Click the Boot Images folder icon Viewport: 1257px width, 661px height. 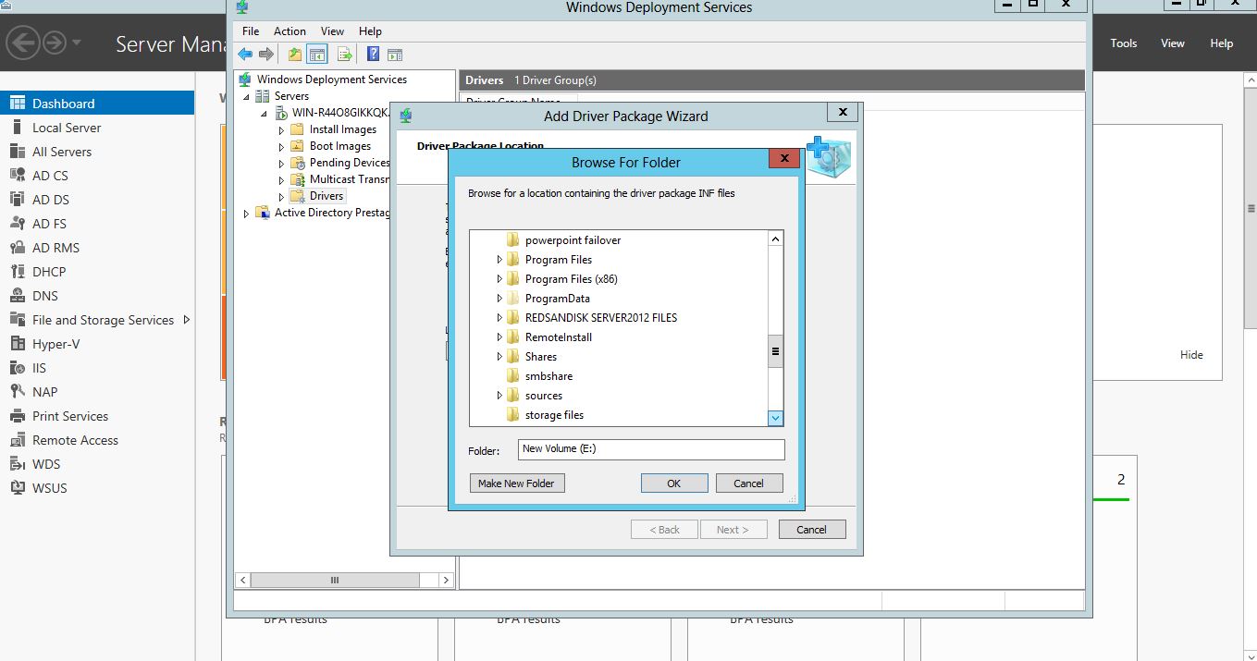297,146
